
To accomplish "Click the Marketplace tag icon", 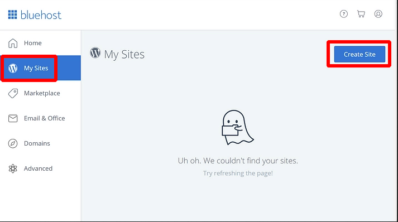I will 13,93.
